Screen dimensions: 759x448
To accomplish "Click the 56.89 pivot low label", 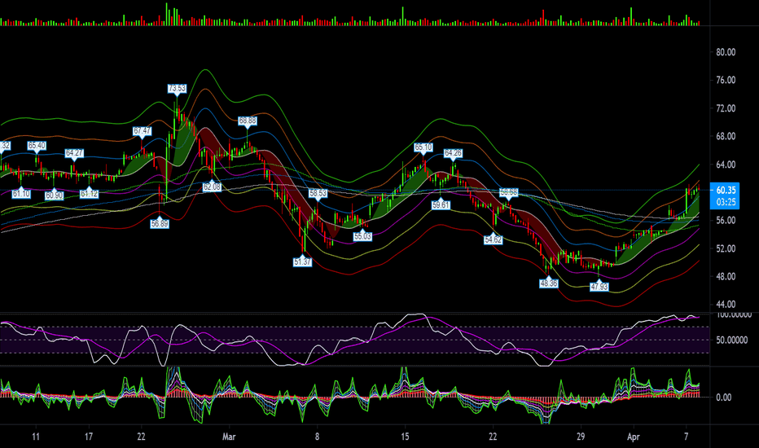I will click(160, 224).
